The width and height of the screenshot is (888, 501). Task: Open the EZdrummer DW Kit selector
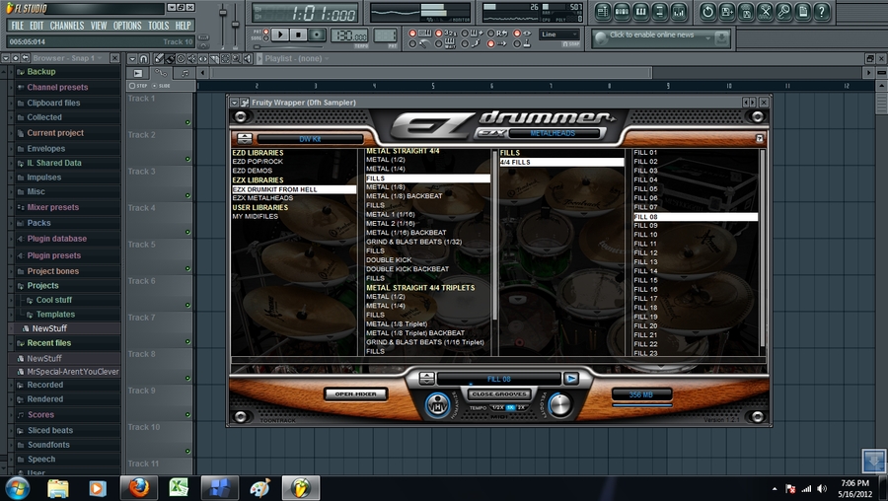click(309, 139)
